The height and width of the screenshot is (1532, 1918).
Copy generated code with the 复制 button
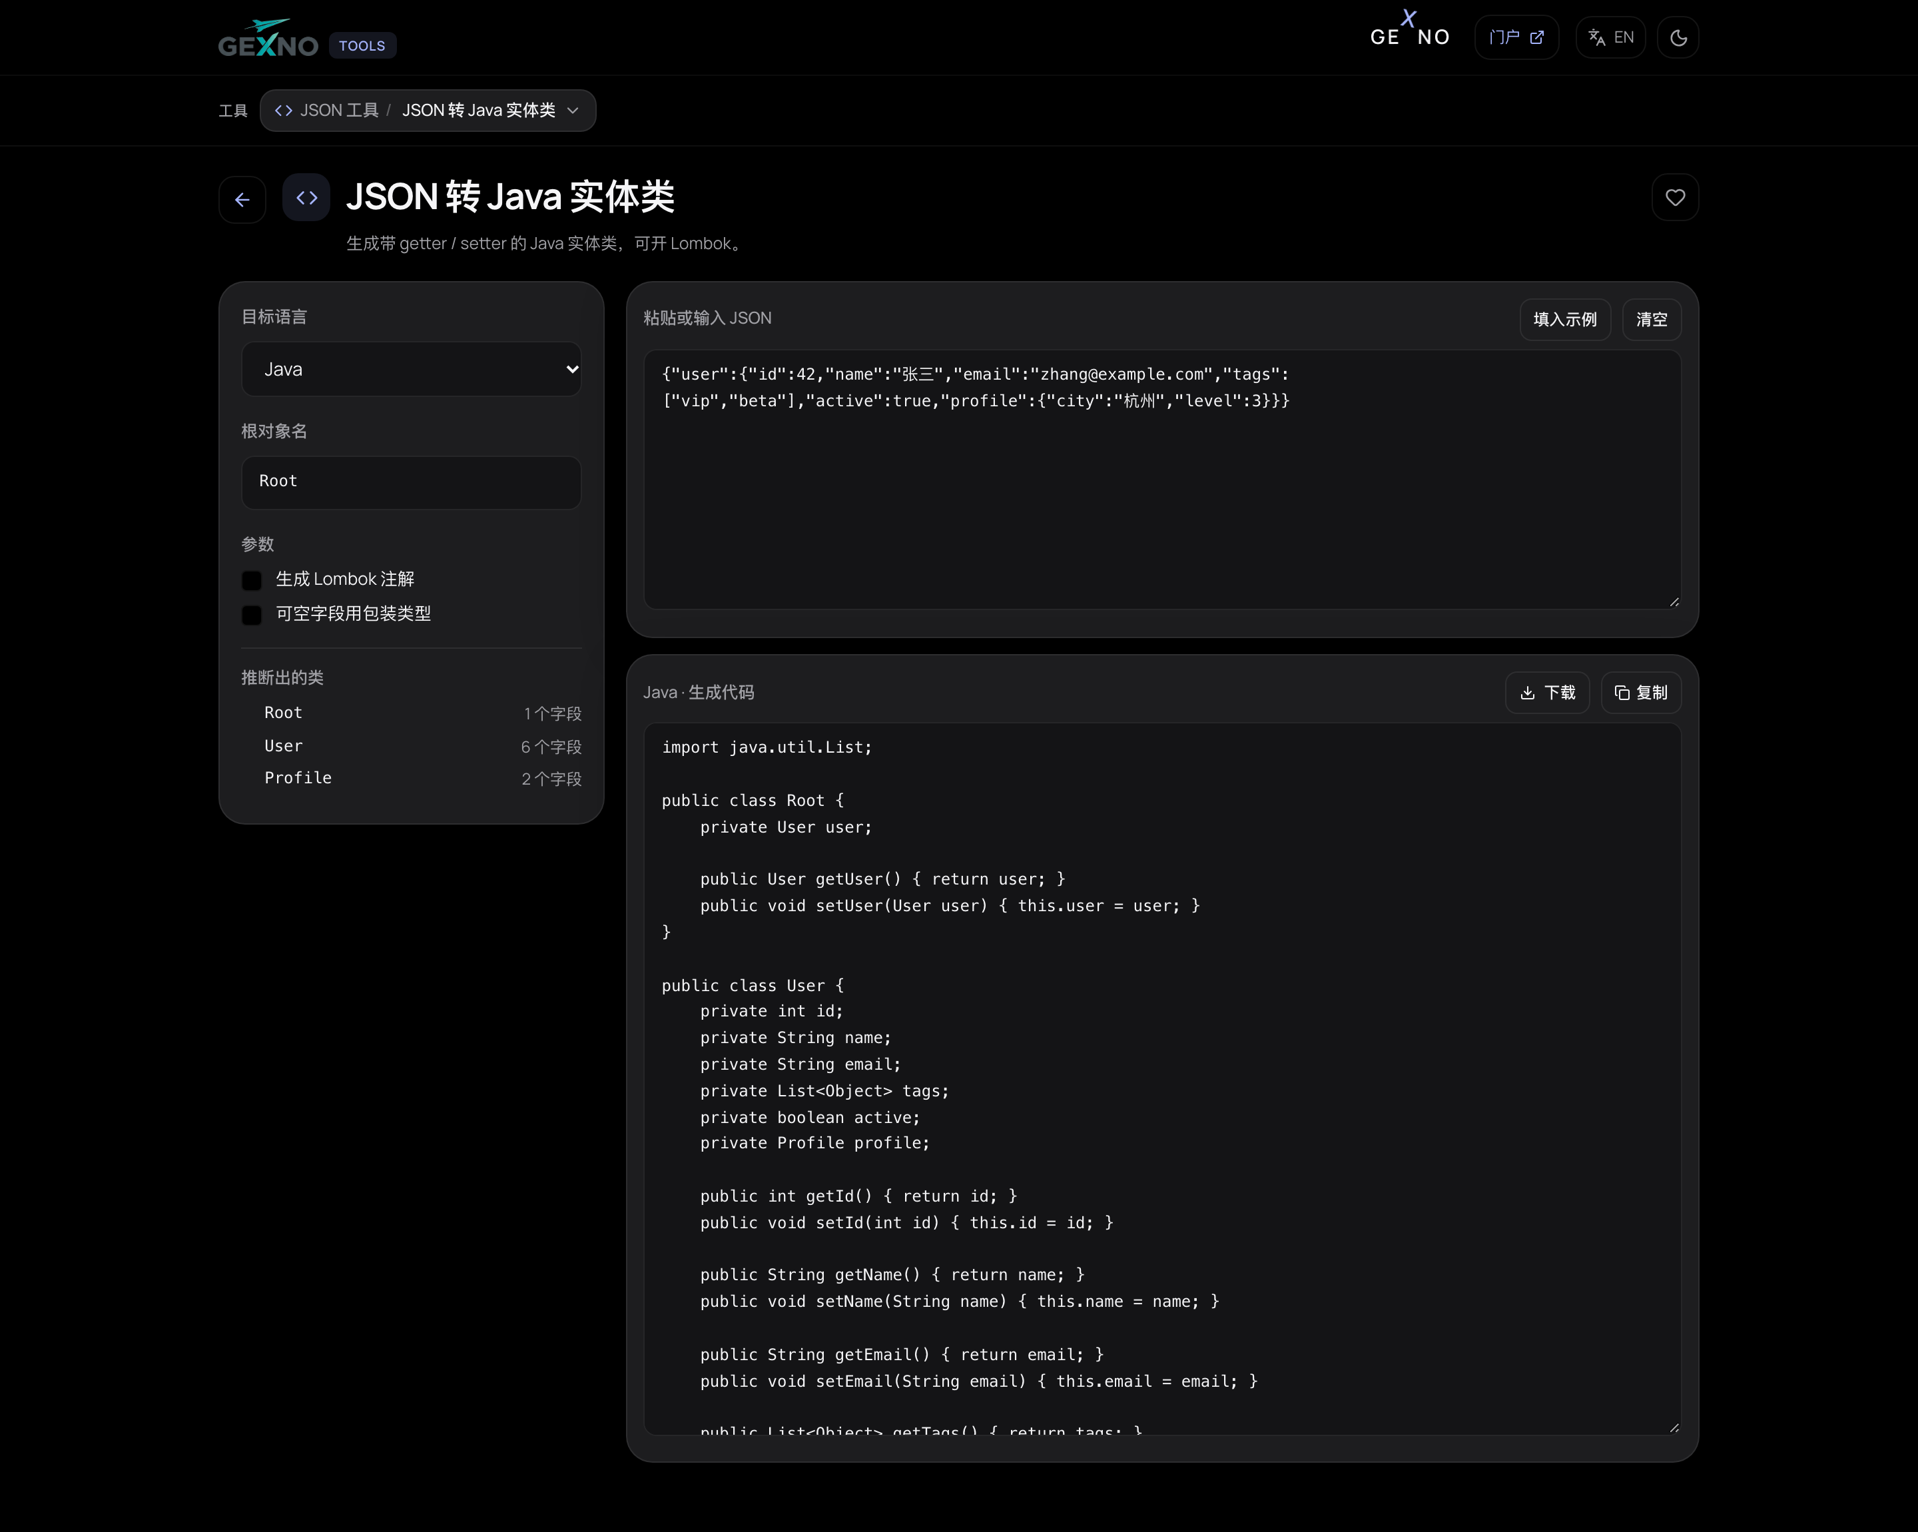(x=1640, y=693)
